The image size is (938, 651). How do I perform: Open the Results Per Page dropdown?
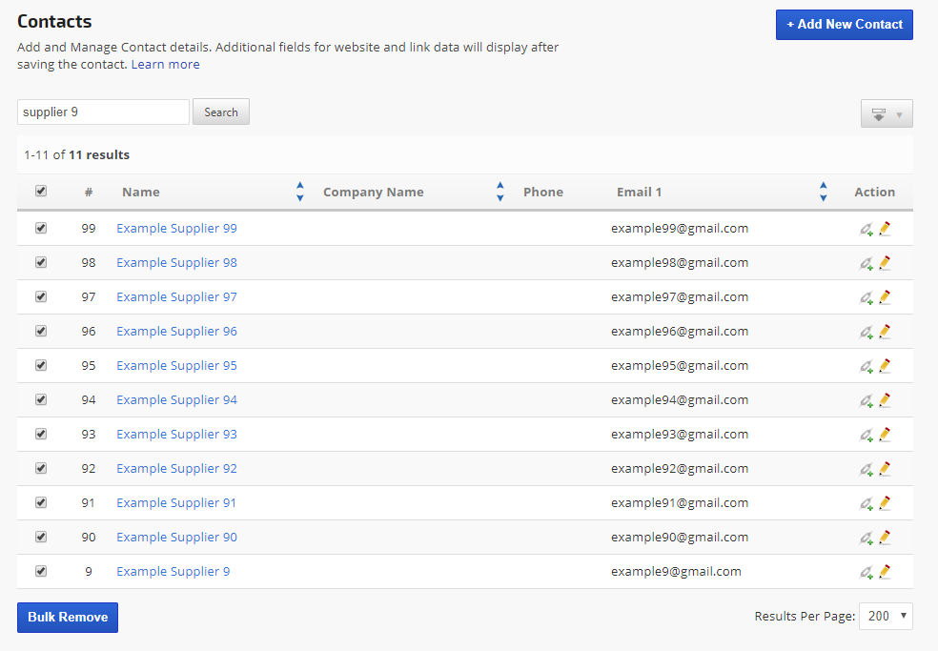tap(886, 617)
